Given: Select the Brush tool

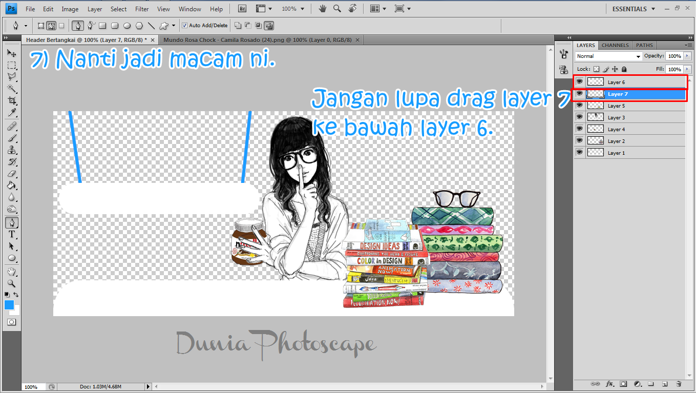Looking at the screenshot, I should 12,138.
